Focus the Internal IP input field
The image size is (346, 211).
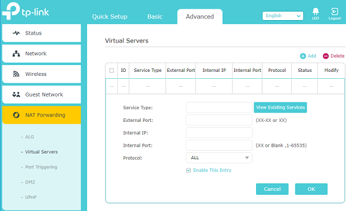[219, 133]
